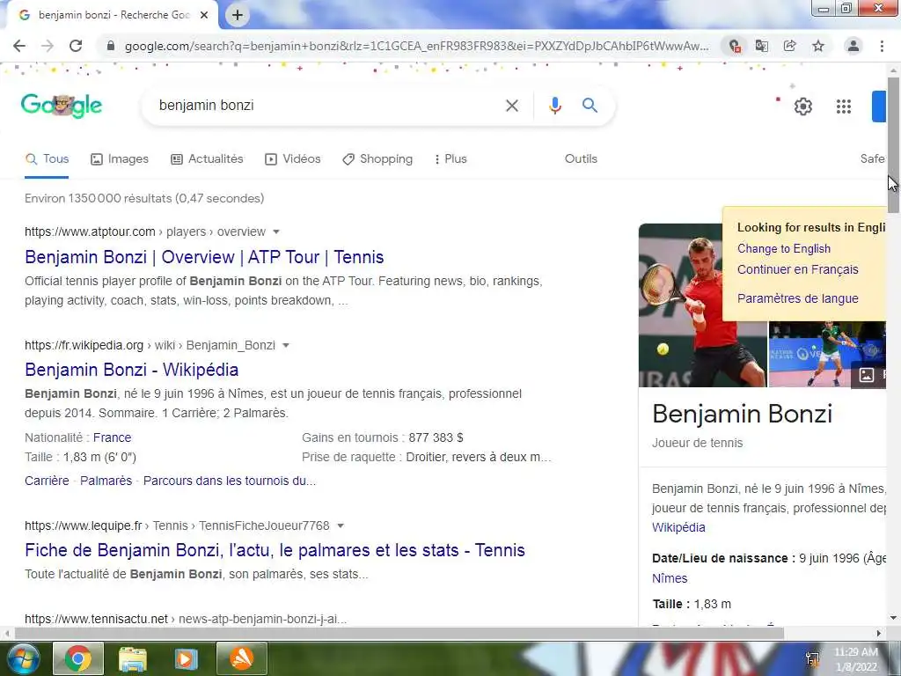Open the taskbar clock and date
The height and width of the screenshot is (676, 901).
coord(856,659)
